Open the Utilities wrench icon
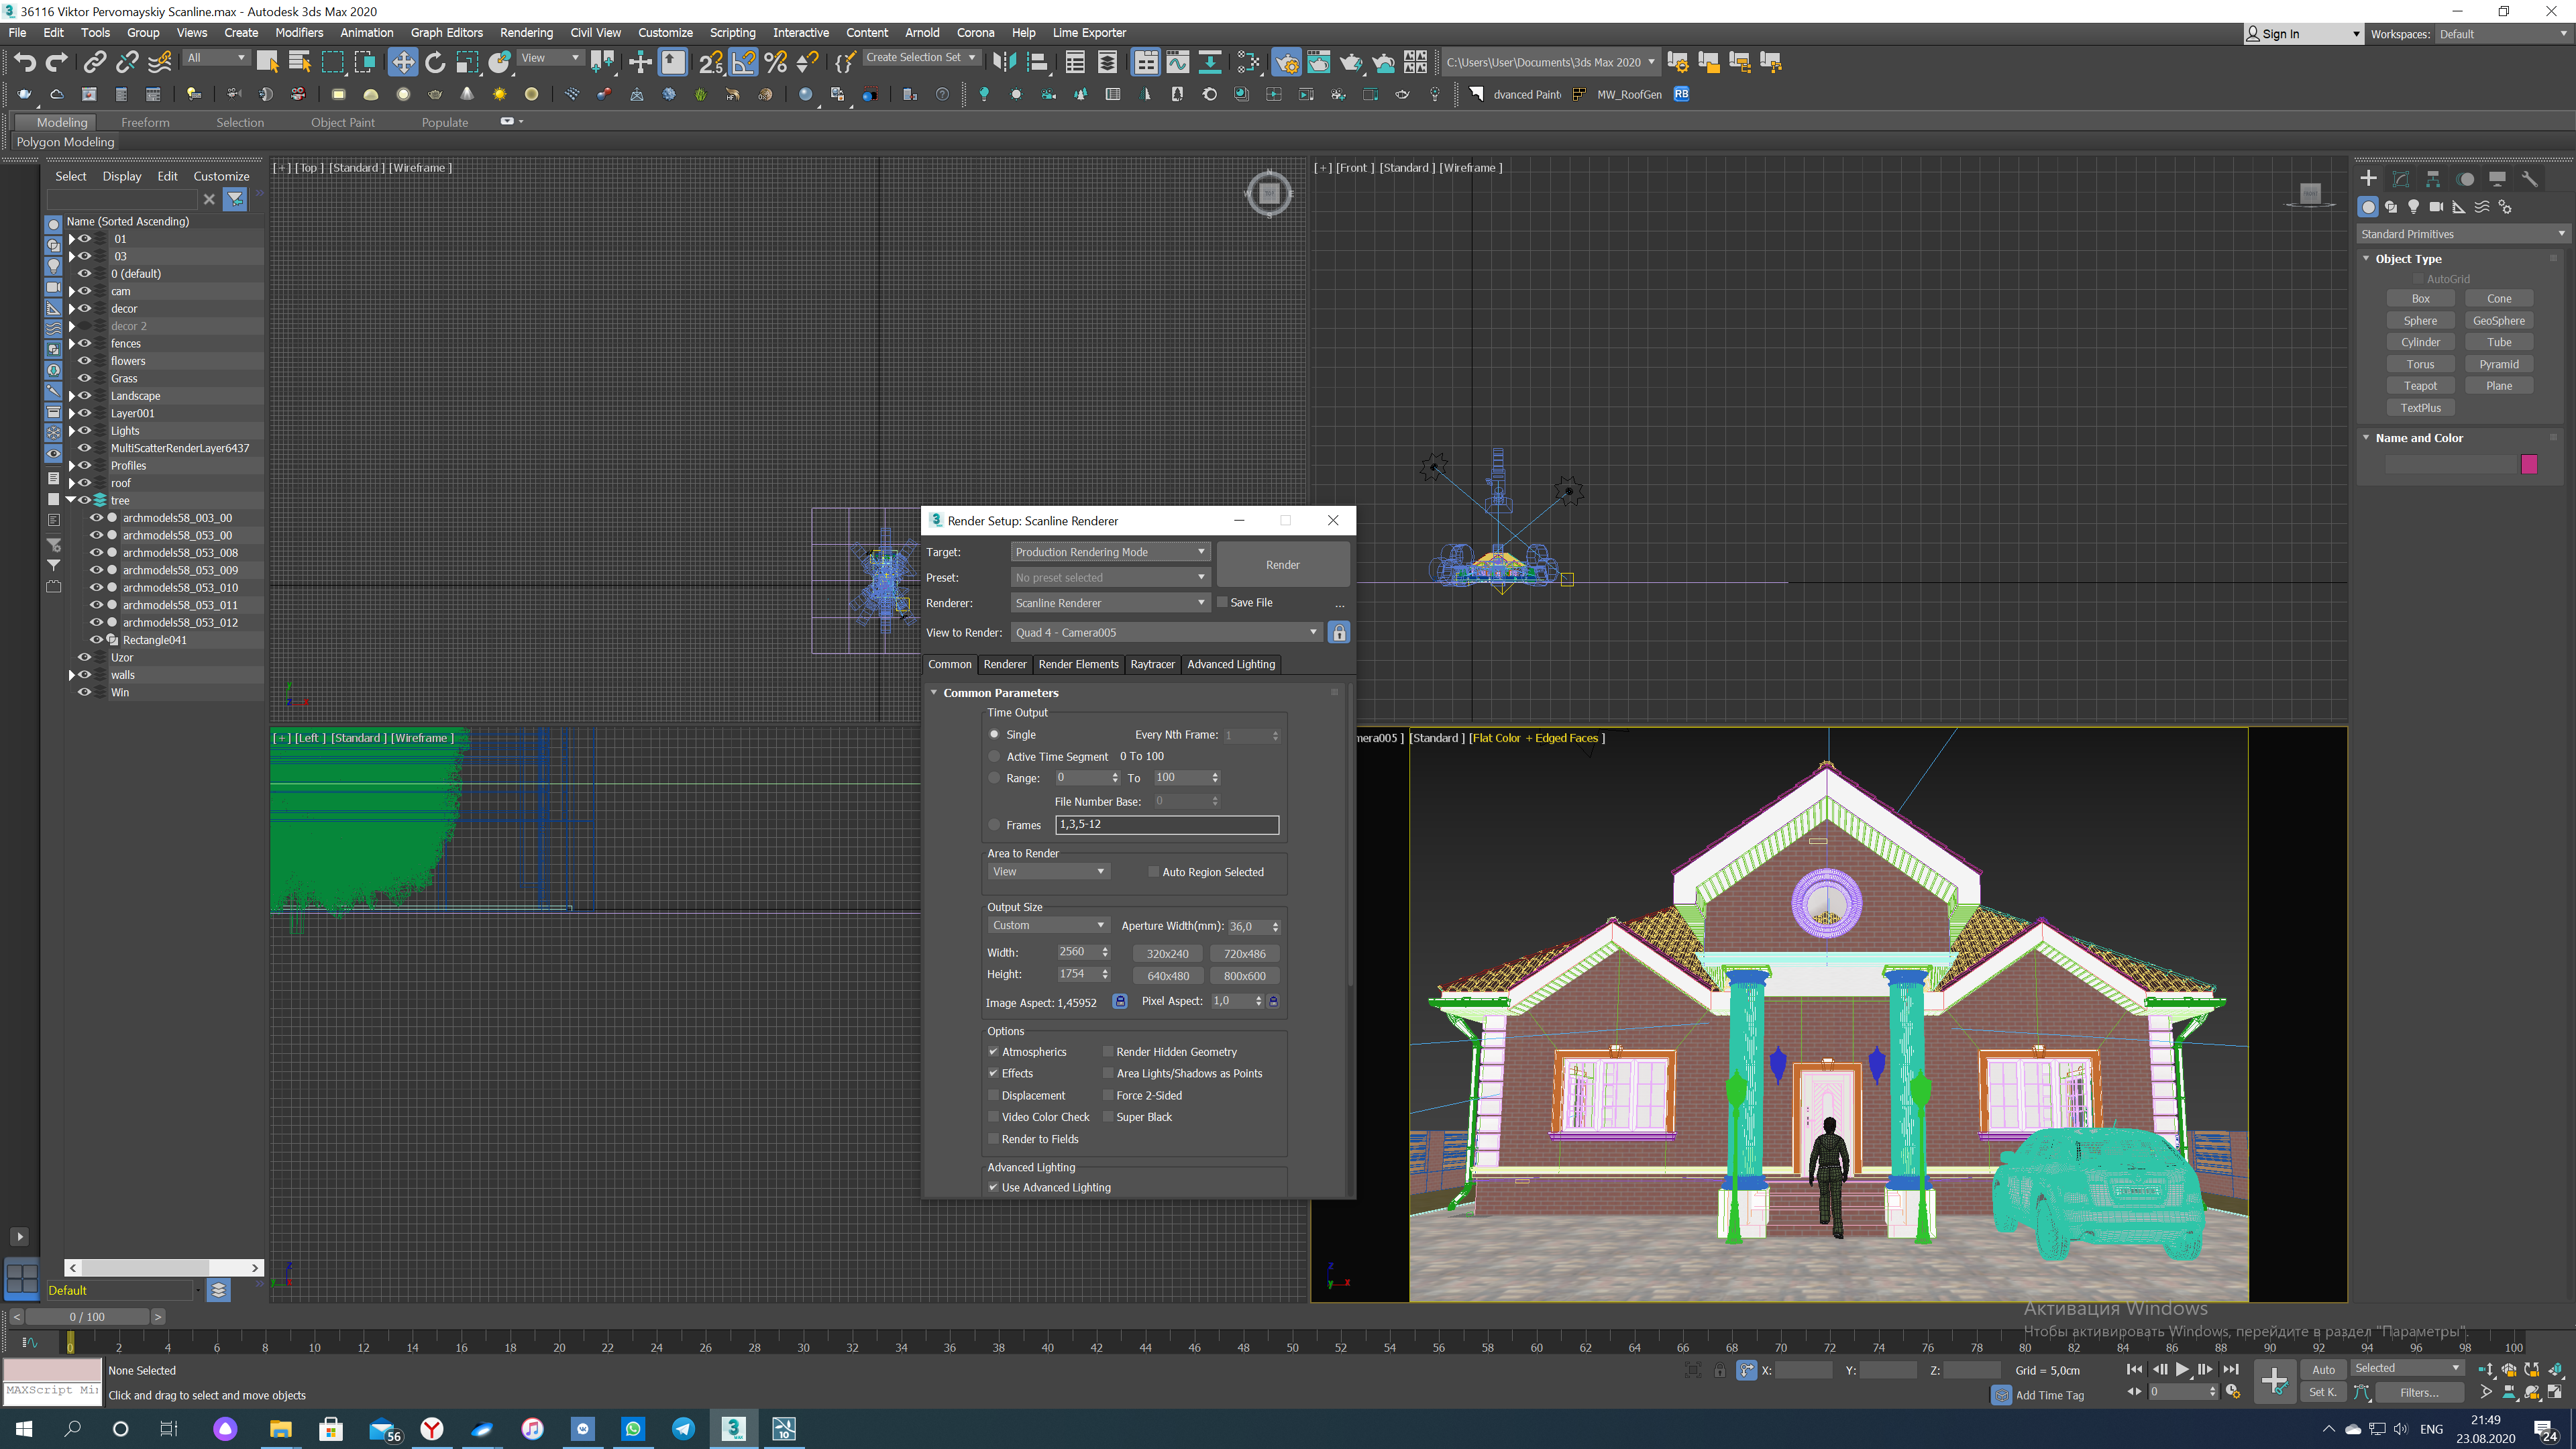This screenshot has width=2576, height=1449. [x=2529, y=178]
